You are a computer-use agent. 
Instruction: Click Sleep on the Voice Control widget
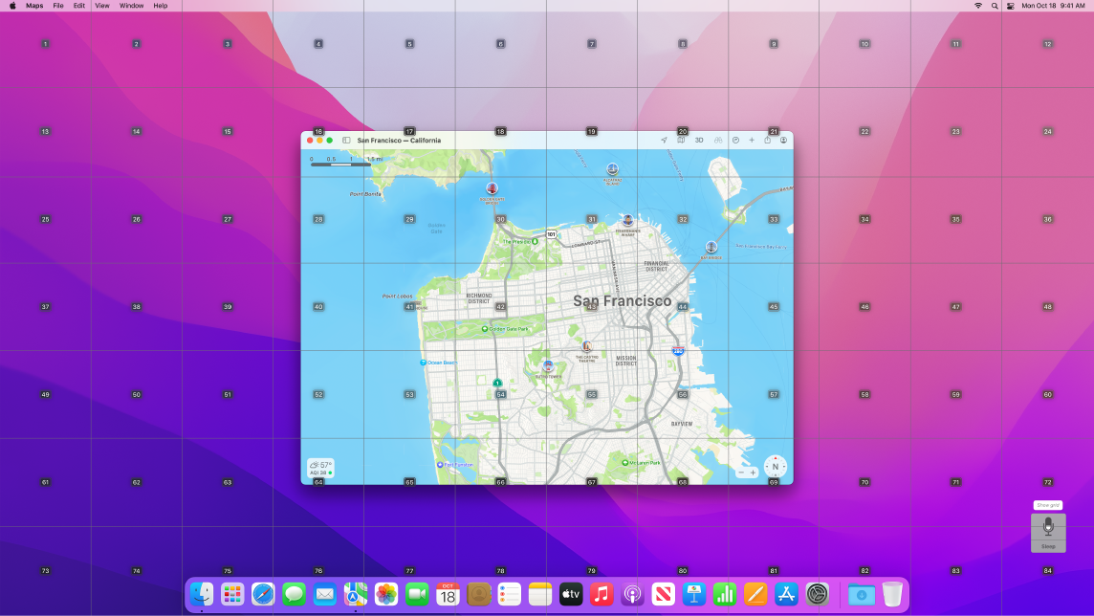[1048, 547]
